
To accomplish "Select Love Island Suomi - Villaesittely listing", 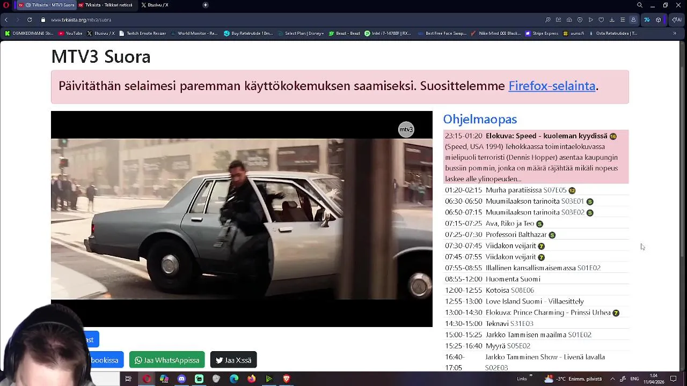I will (x=536, y=301).
